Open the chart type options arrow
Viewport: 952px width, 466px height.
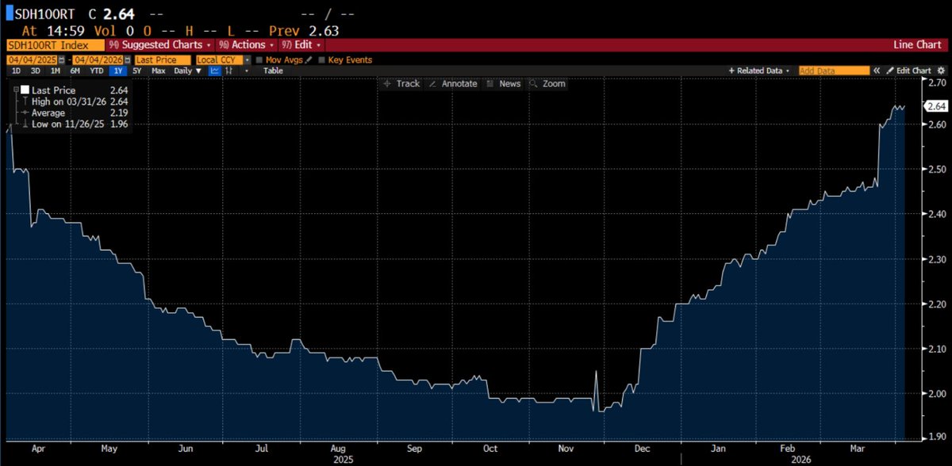pyautogui.click(x=246, y=71)
